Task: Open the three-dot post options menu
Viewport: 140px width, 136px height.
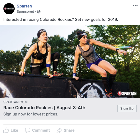Action: pyautogui.click(x=135, y=6)
